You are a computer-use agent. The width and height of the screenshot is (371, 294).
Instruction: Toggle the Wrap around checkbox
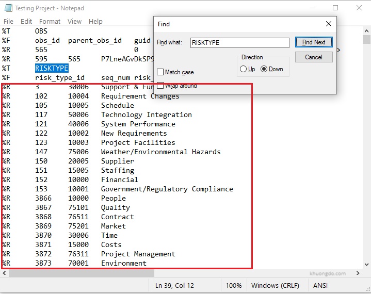pyautogui.click(x=160, y=86)
